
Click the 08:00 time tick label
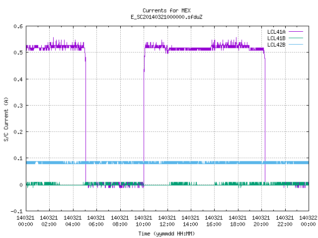120,224
